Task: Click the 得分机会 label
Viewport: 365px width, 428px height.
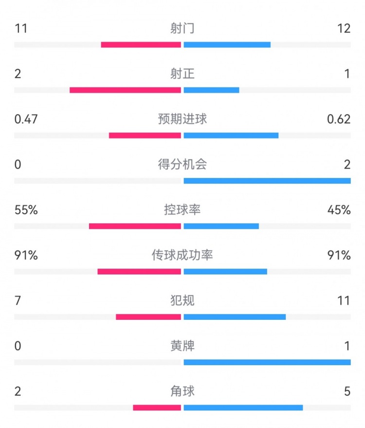Action: (182, 164)
